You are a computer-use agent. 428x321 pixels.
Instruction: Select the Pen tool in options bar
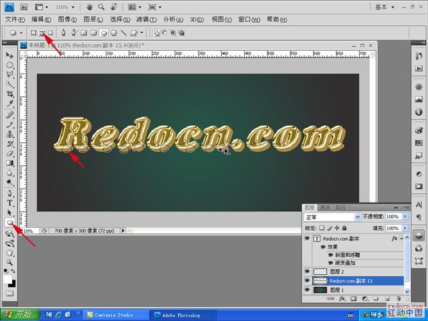coord(64,32)
